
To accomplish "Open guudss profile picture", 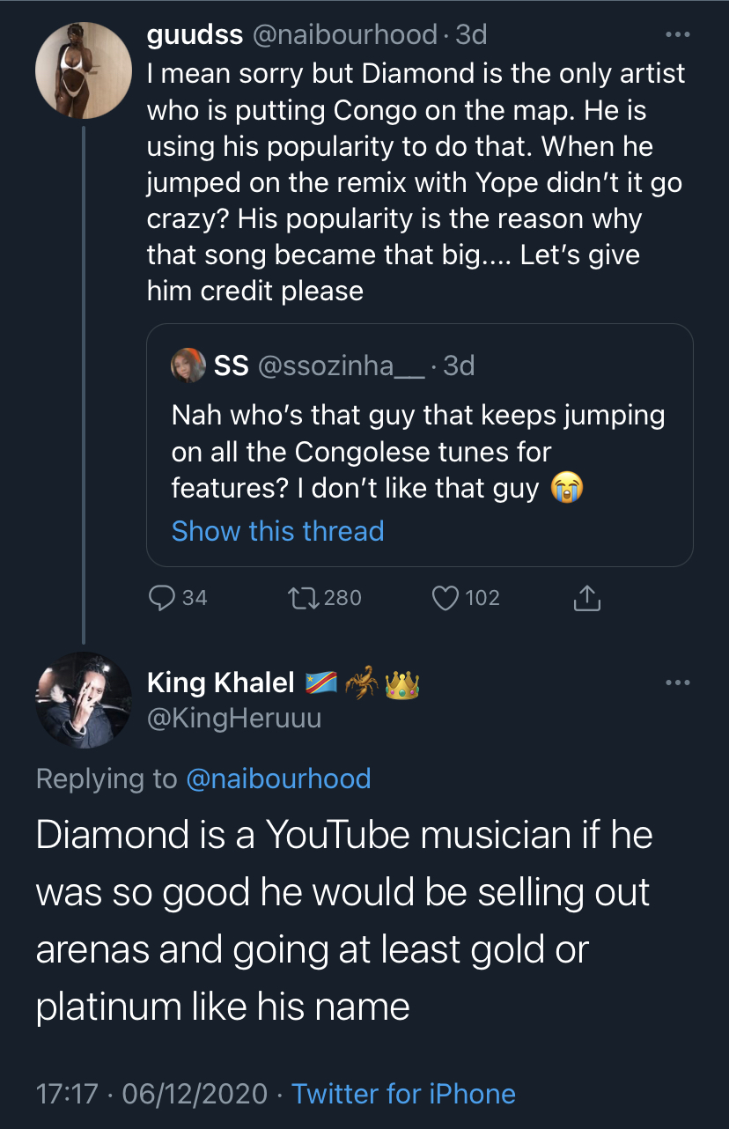I will [83, 71].
